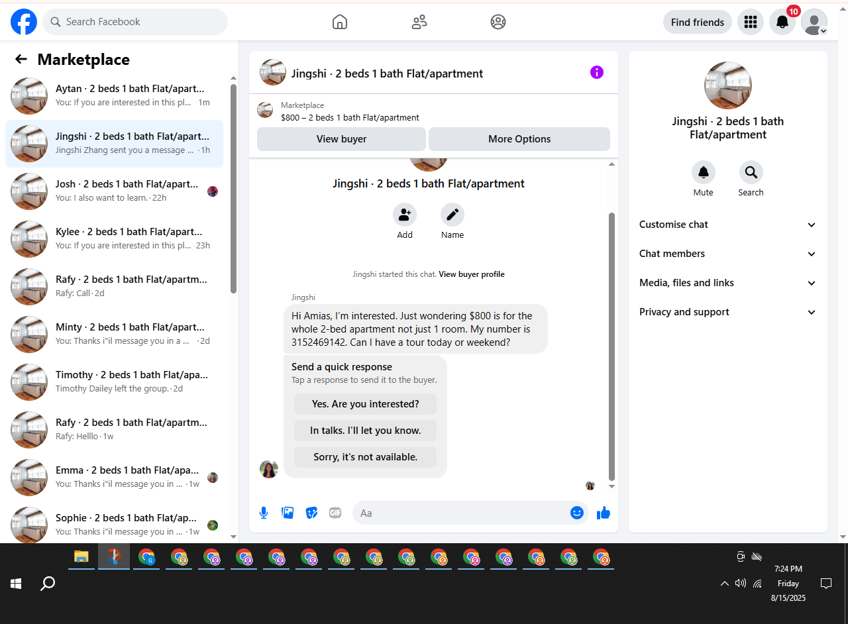The width and height of the screenshot is (848, 624).
Task: Click the chat list vertical scrollbar
Action: pyautogui.click(x=233, y=188)
